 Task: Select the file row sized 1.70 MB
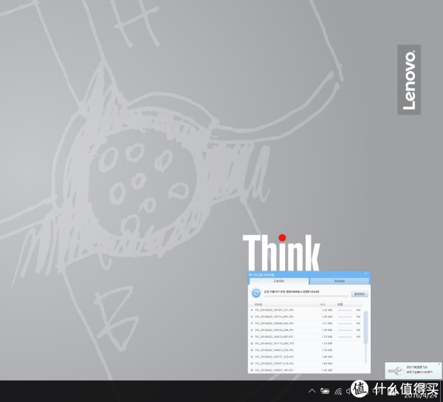pos(306,337)
